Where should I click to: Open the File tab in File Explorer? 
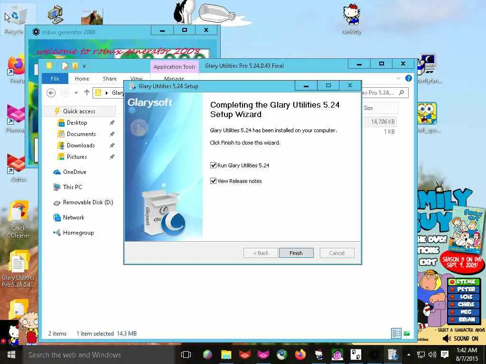(55, 79)
